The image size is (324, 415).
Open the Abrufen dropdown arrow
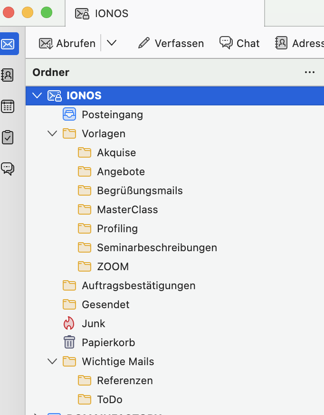tap(112, 43)
